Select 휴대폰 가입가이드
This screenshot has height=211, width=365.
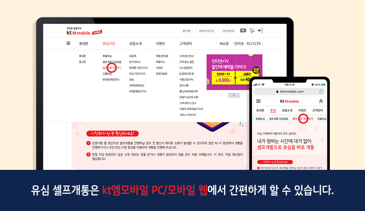139,68
